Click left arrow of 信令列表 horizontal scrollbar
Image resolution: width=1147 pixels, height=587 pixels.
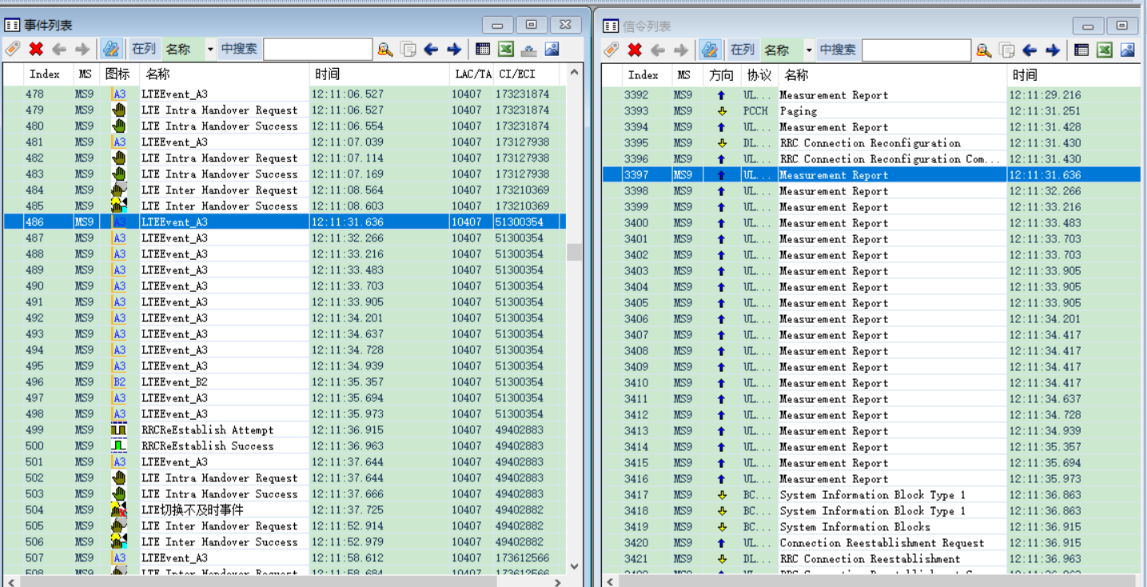(x=611, y=582)
